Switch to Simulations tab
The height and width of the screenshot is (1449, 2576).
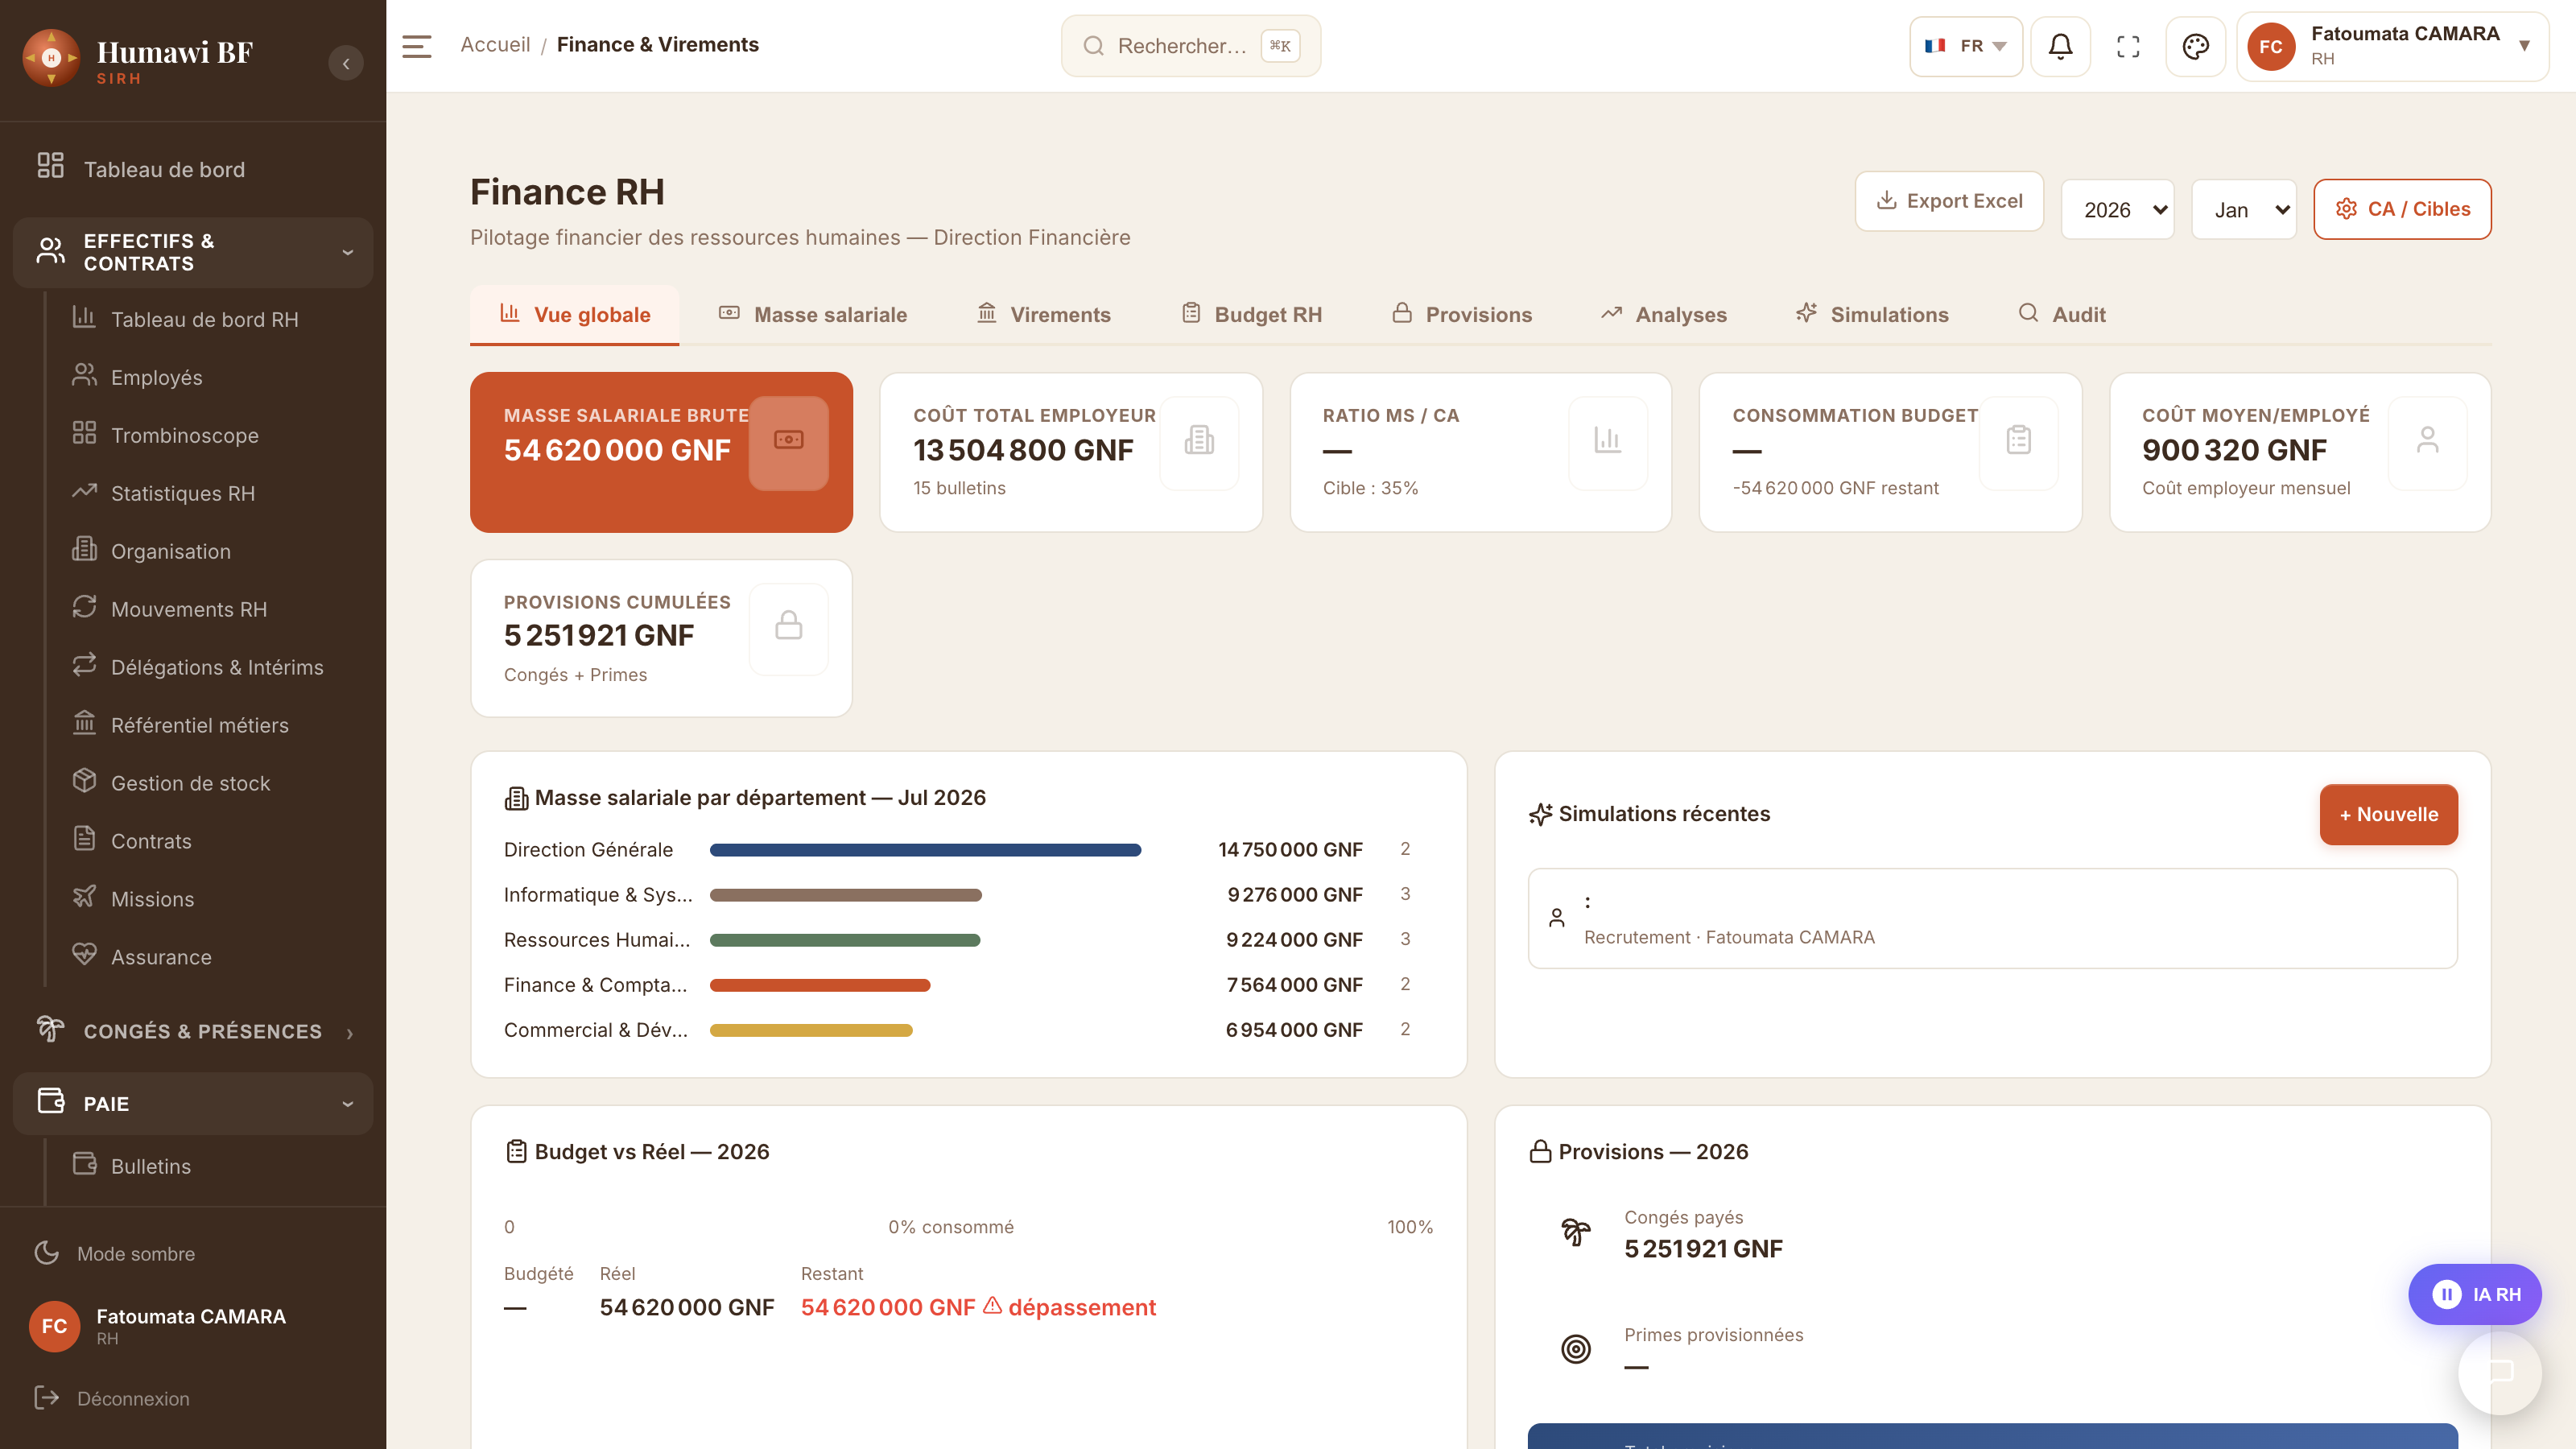1872,314
